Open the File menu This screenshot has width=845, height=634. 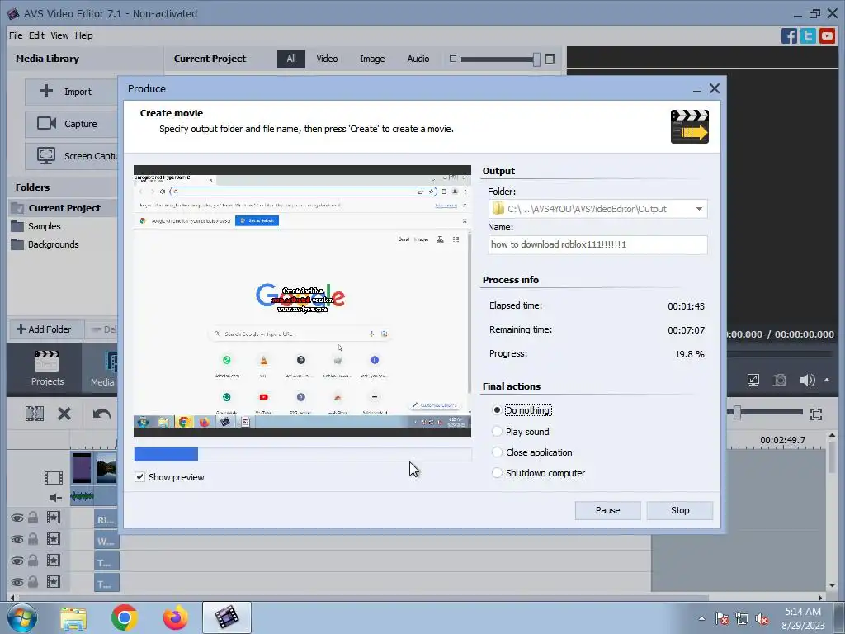pos(16,35)
